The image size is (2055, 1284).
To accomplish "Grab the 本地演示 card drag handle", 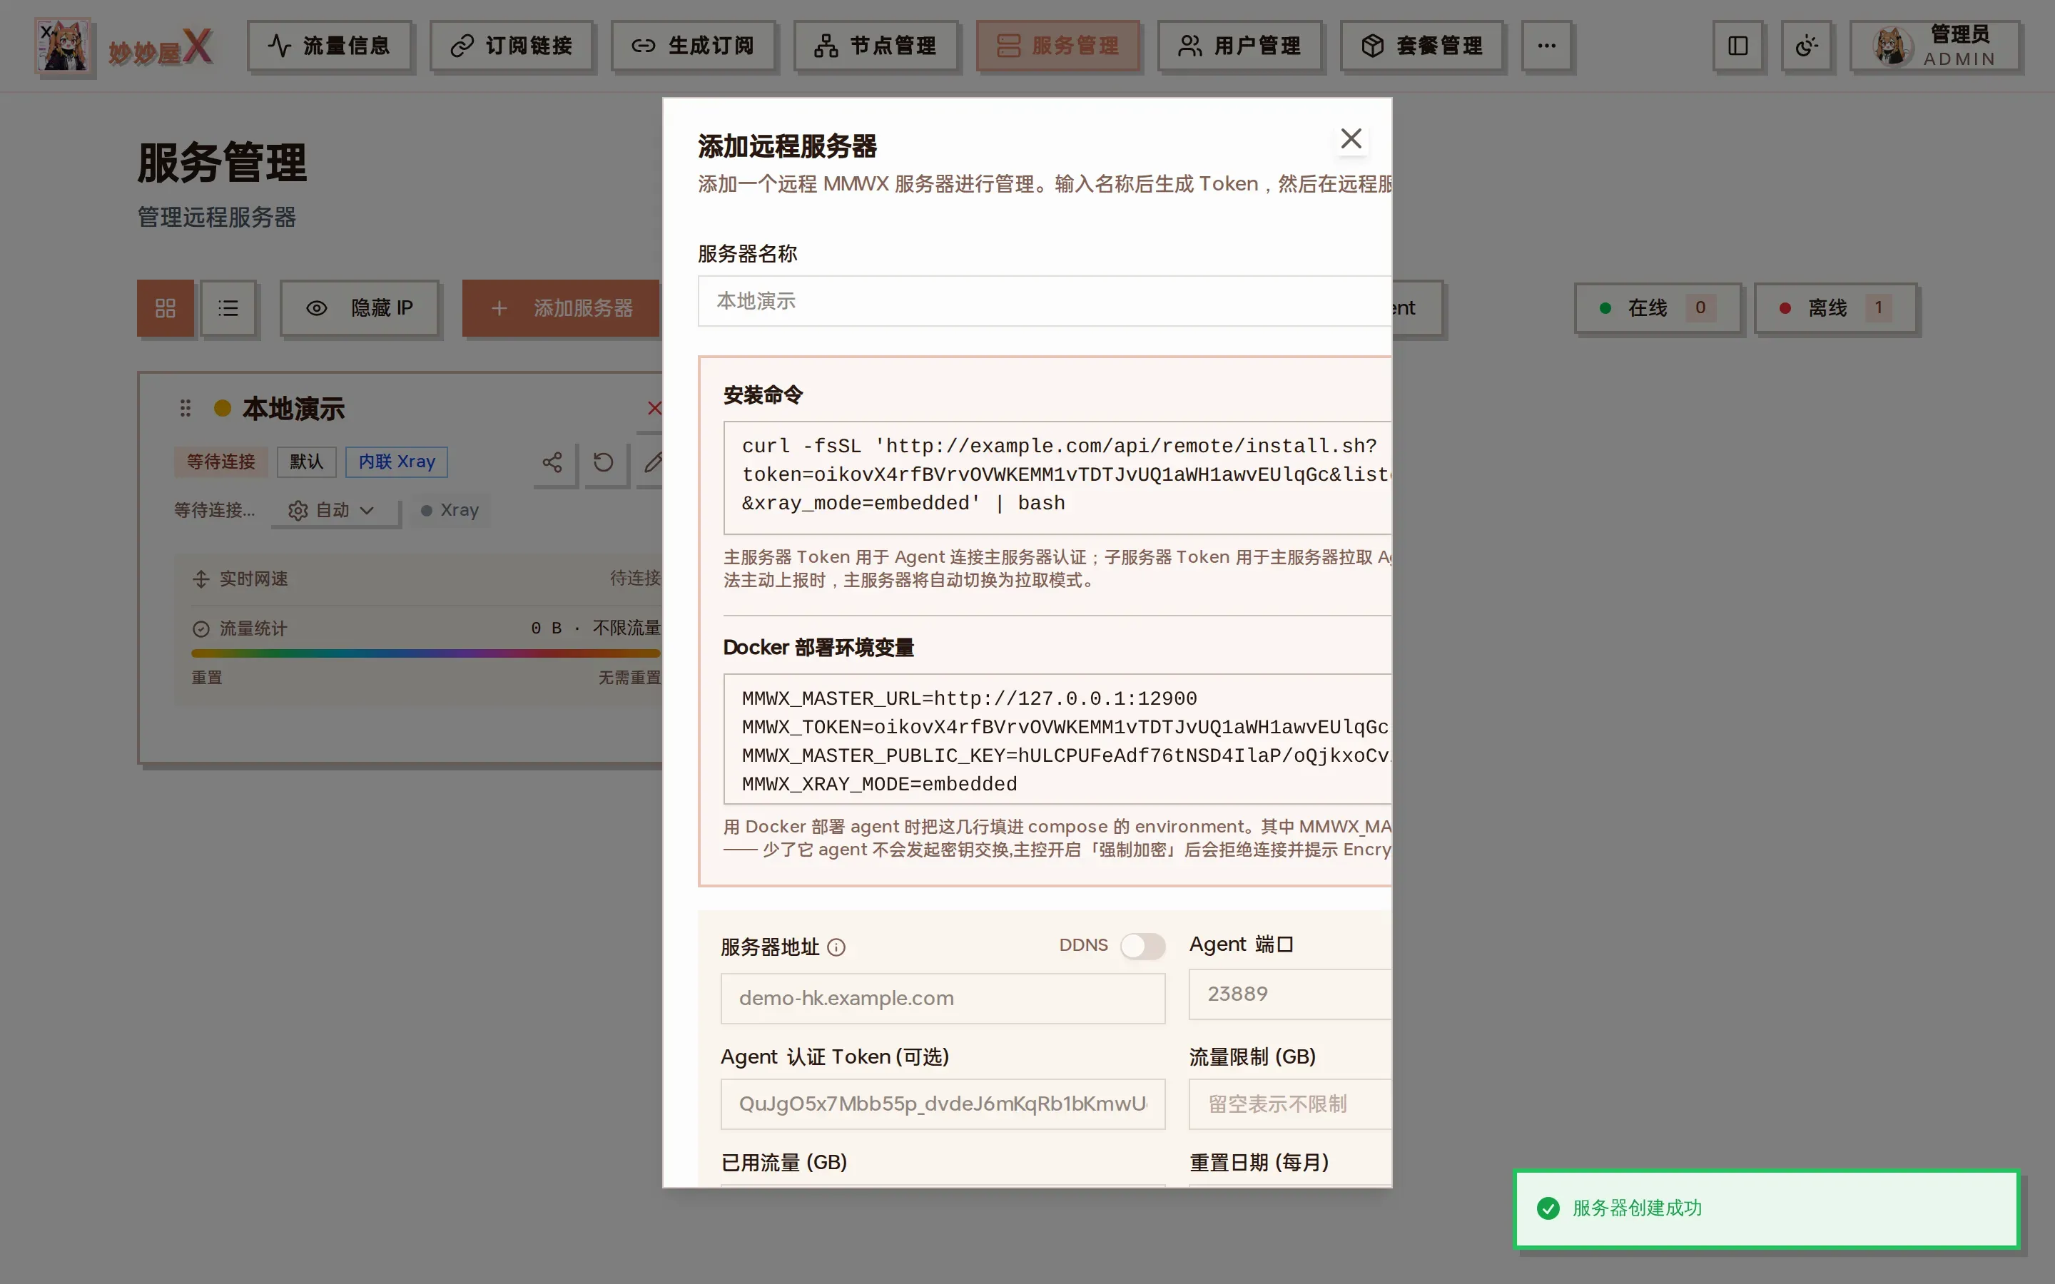I will pos(185,409).
